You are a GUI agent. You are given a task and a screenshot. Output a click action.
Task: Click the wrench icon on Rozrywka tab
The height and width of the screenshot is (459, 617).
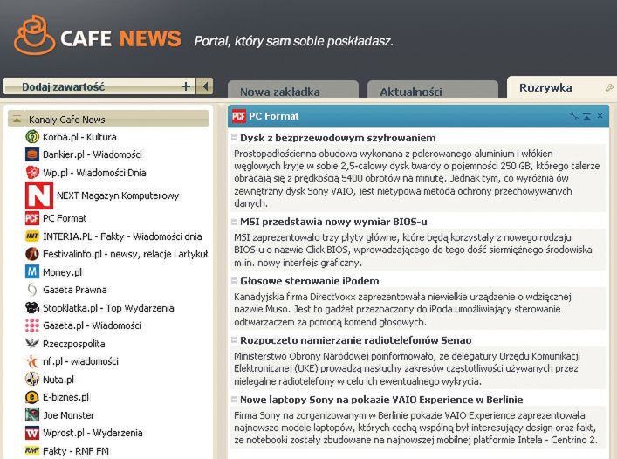pyautogui.click(x=609, y=88)
